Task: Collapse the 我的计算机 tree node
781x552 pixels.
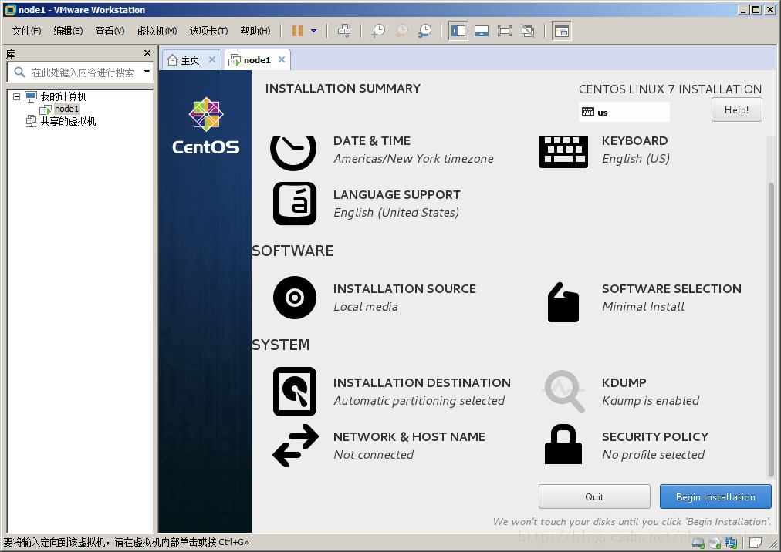Action: [16, 96]
